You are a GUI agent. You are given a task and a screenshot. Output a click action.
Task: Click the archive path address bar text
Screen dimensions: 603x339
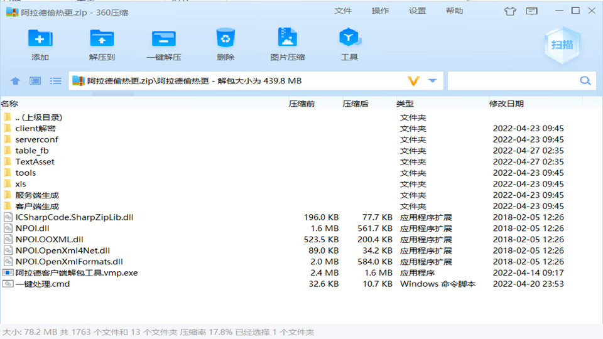pyautogui.click(x=194, y=81)
